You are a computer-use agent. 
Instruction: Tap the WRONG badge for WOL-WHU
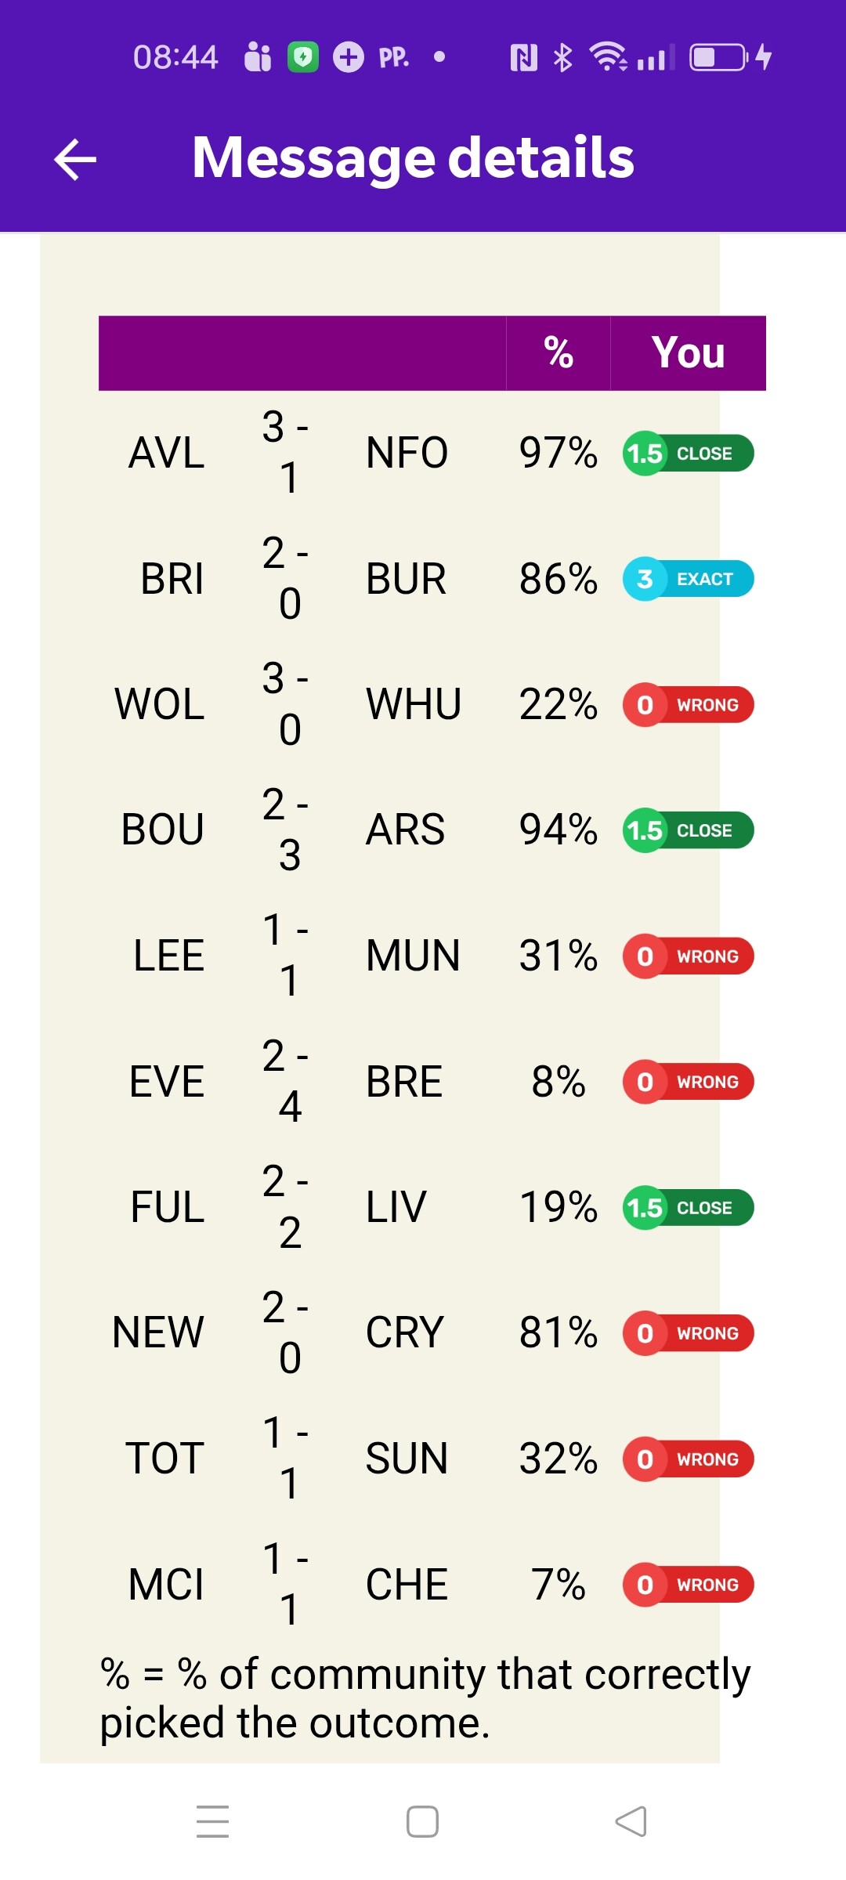click(x=688, y=705)
